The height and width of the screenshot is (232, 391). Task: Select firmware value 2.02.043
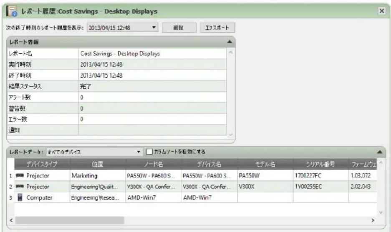click(x=363, y=187)
